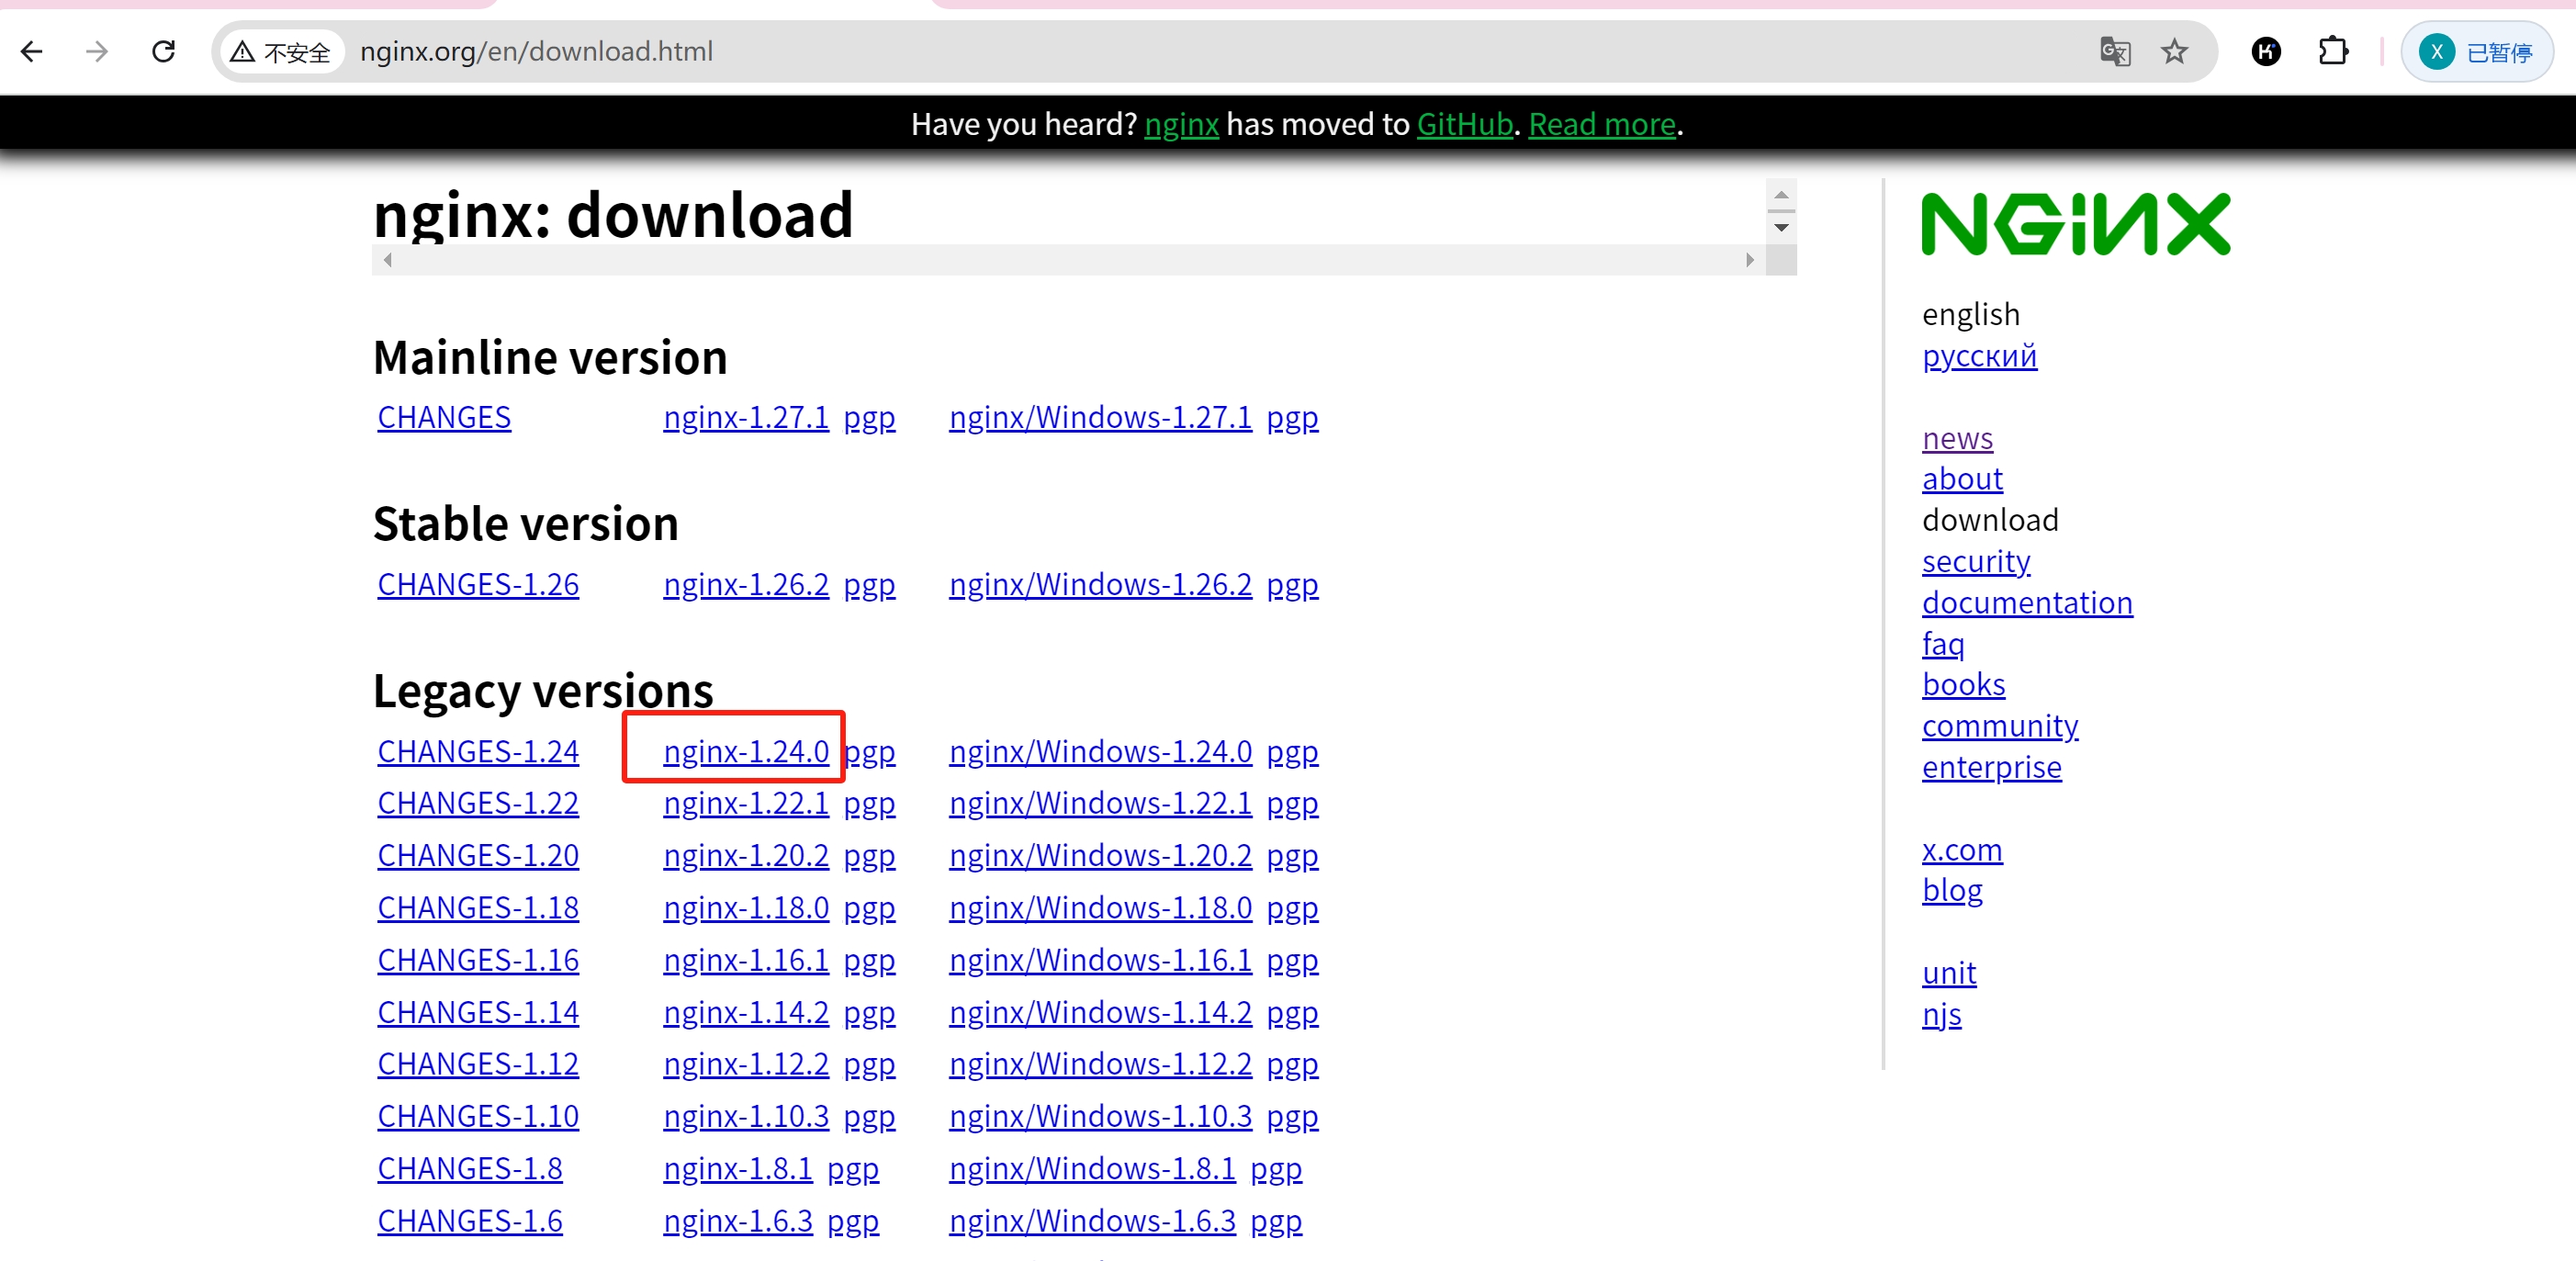Open the faq sidebar link
The height and width of the screenshot is (1261, 2576).
coord(1943,643)
